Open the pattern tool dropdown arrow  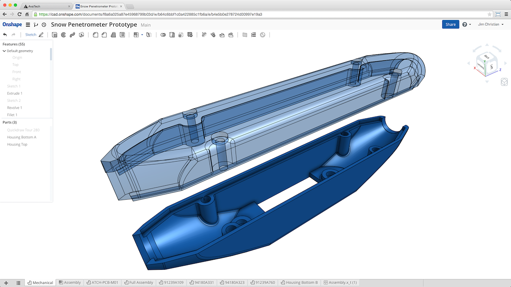142,35
